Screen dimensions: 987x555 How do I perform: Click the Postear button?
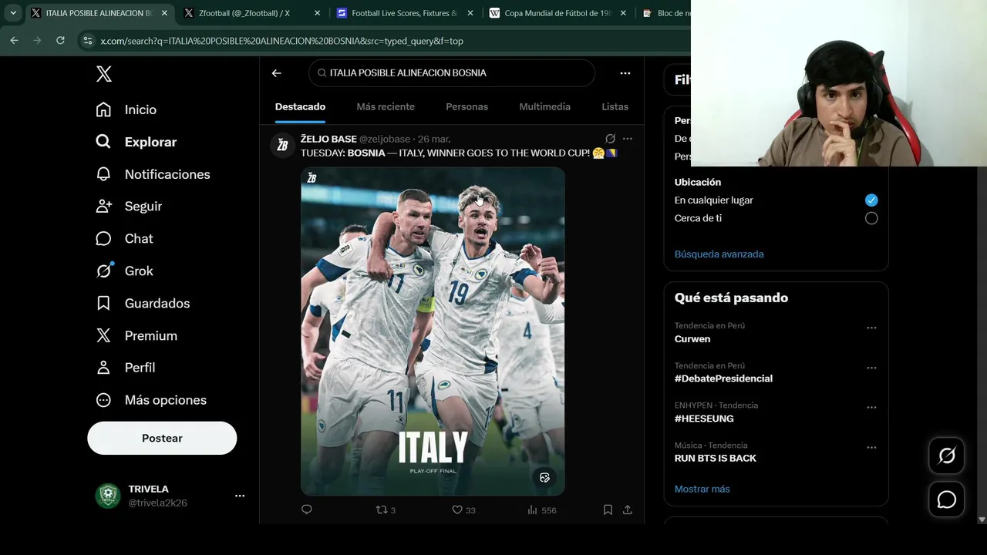point(162,438)
